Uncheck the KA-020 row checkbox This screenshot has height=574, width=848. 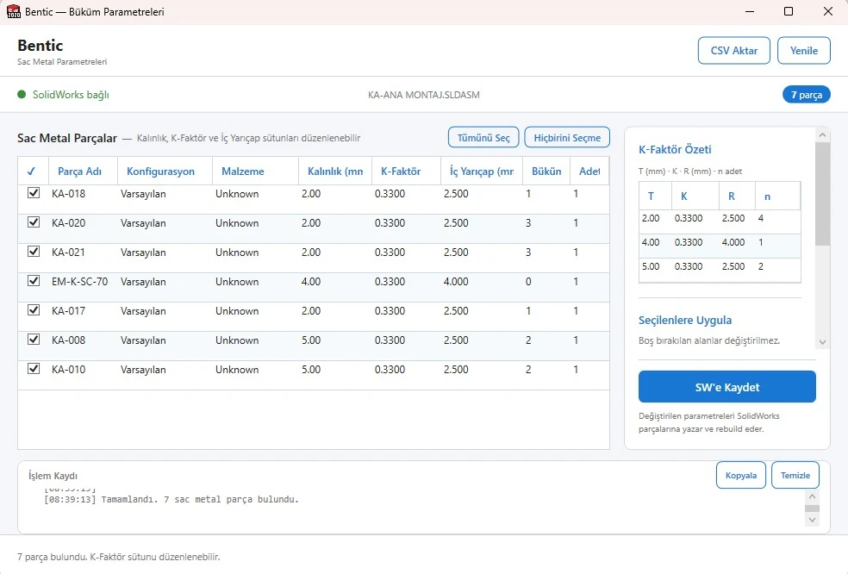point(34,221)
